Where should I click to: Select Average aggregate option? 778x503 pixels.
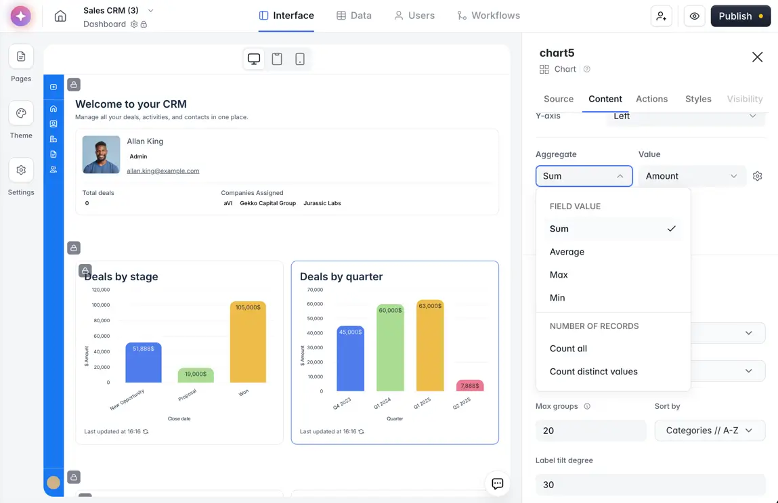coord(613,252)
